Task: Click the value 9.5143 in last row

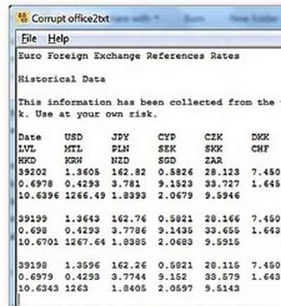Action: (222, 288)
